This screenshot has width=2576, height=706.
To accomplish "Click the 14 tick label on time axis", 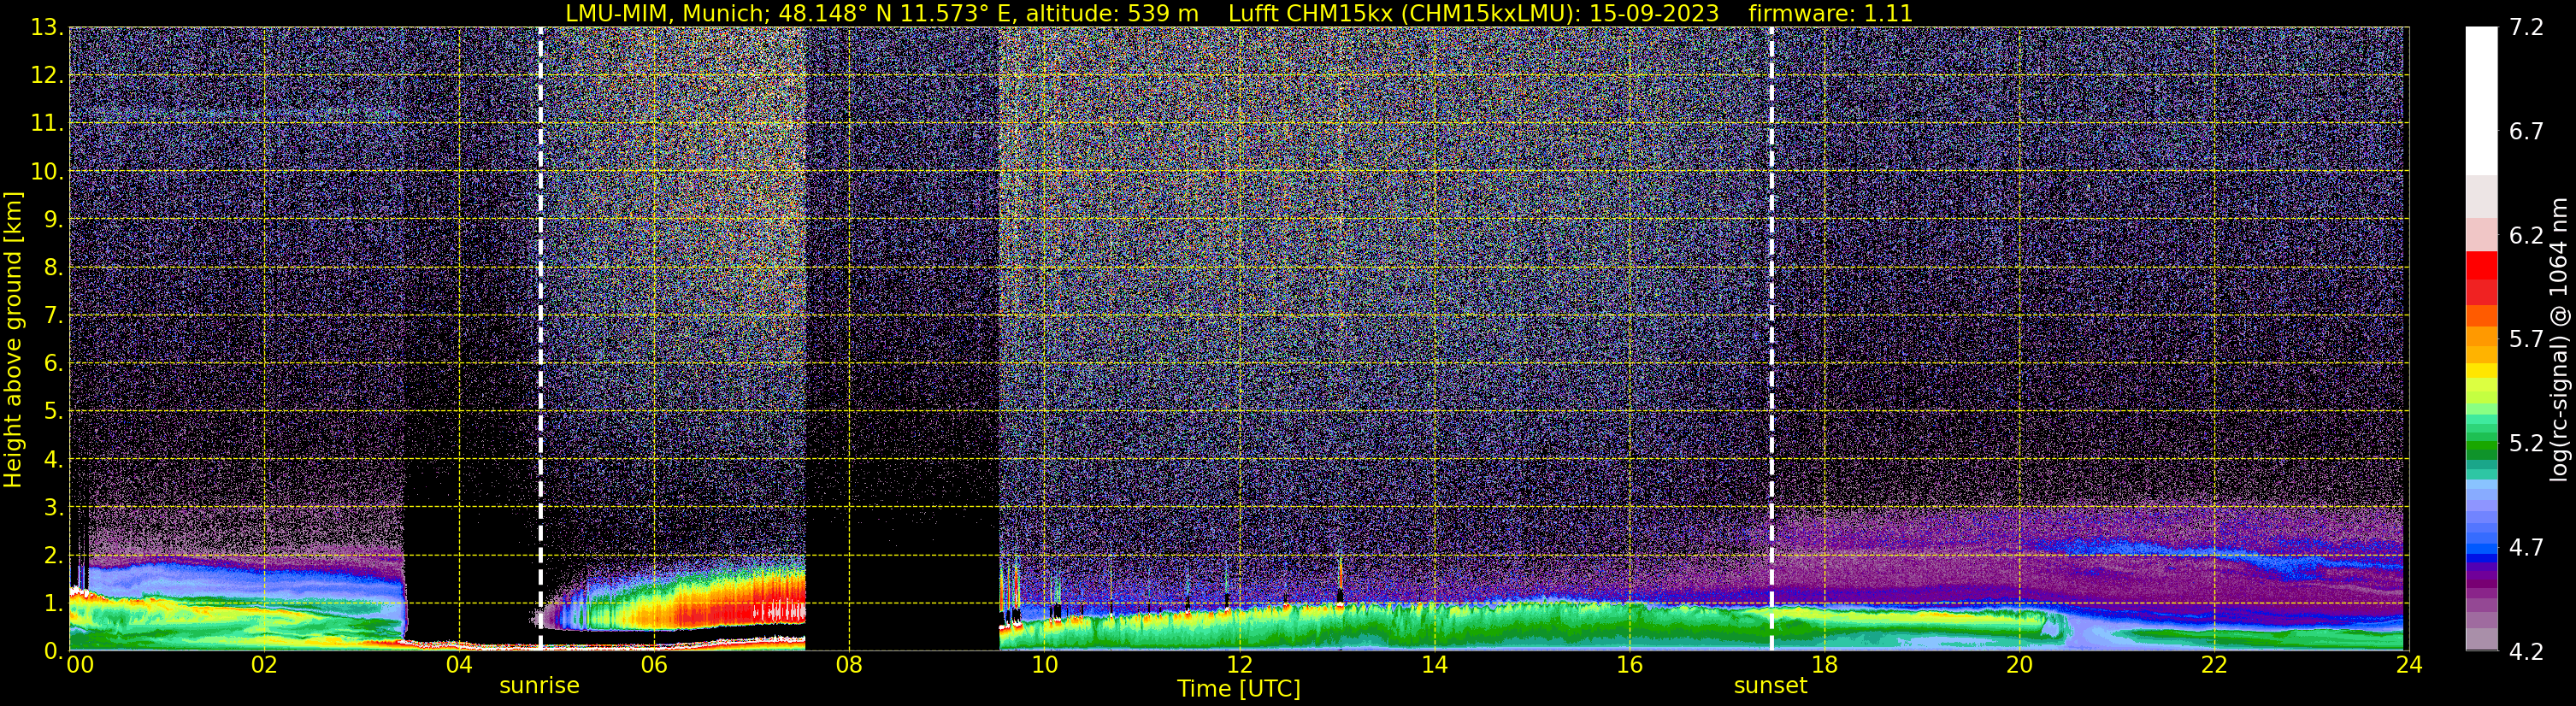I will coord(1434,666).
